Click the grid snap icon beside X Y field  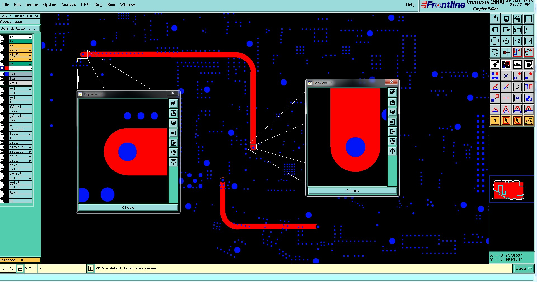(20, 268)
